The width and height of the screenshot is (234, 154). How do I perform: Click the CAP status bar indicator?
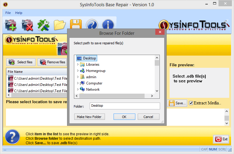point(204,149)
